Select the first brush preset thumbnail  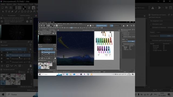point(39,64)
